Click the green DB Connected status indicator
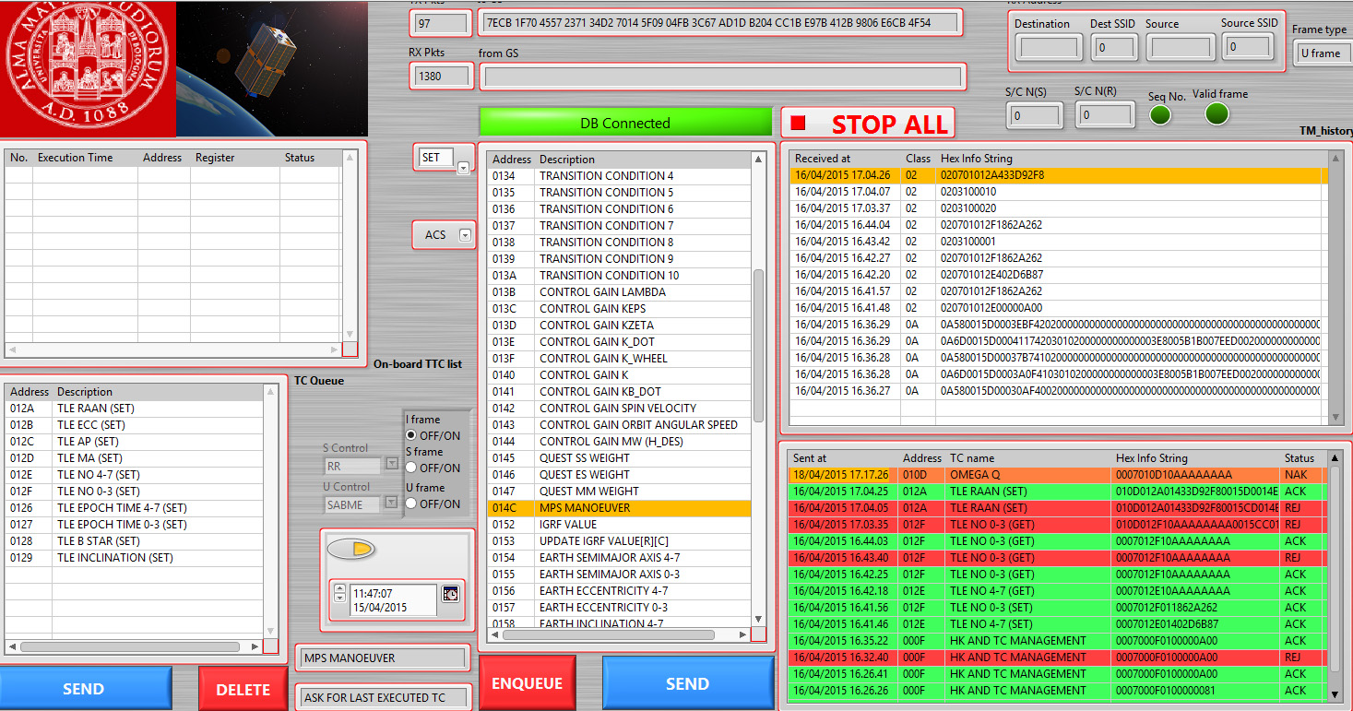1353x711 pixels. 625,121
